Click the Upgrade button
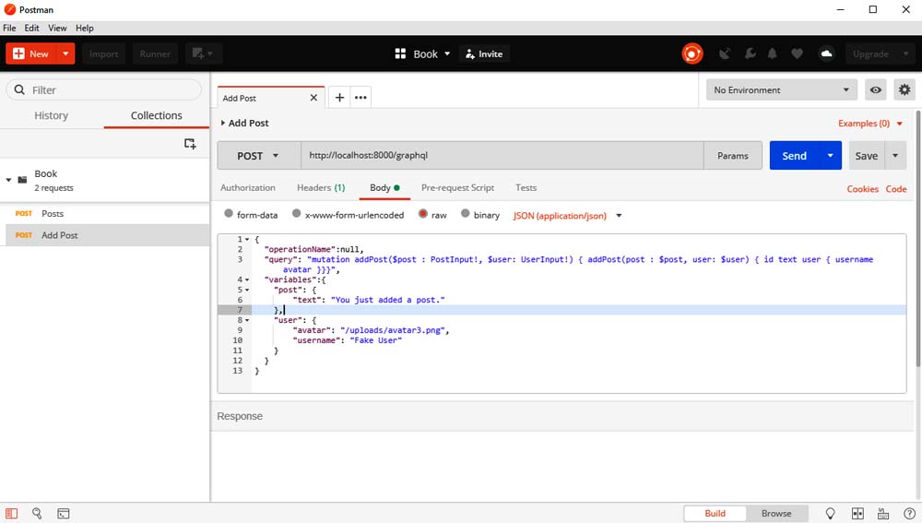The image size is (922, 523). [870, 53]
